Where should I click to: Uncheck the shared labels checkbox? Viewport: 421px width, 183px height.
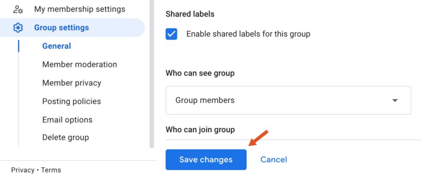point(171,34)
